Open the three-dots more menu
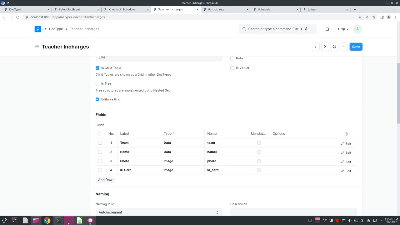The image size is (400, 225). coord(344,47)
